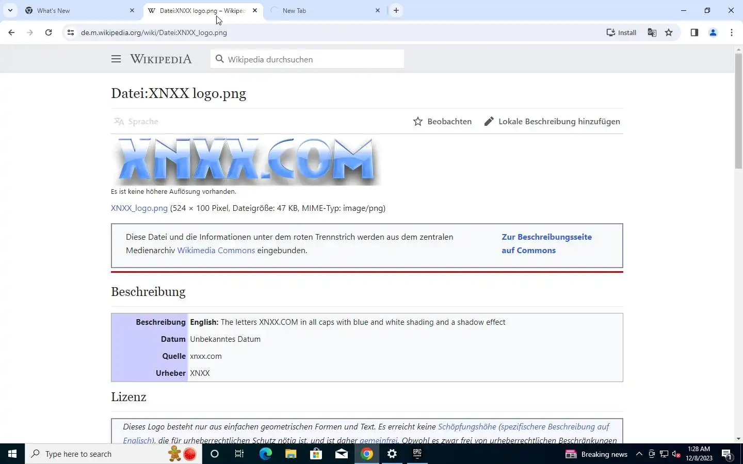Open Cortana circle icon on taskbar

(x=215, y=454)
